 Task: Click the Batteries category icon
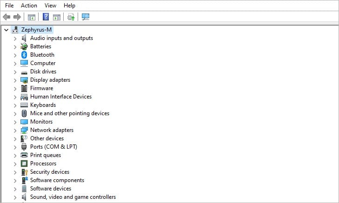(24, 46)
